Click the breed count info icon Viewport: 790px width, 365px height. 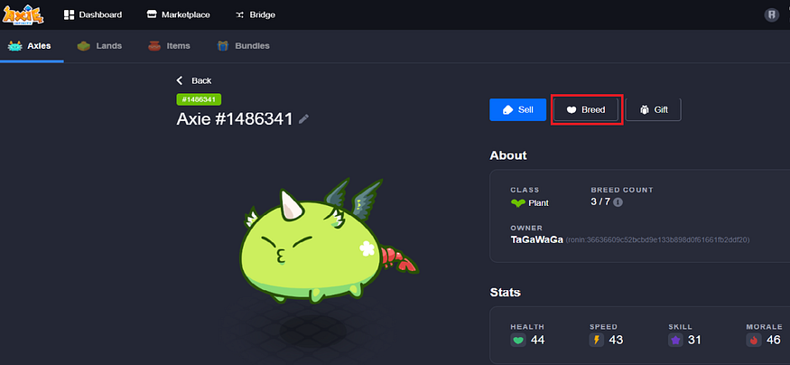coord(618,202)
